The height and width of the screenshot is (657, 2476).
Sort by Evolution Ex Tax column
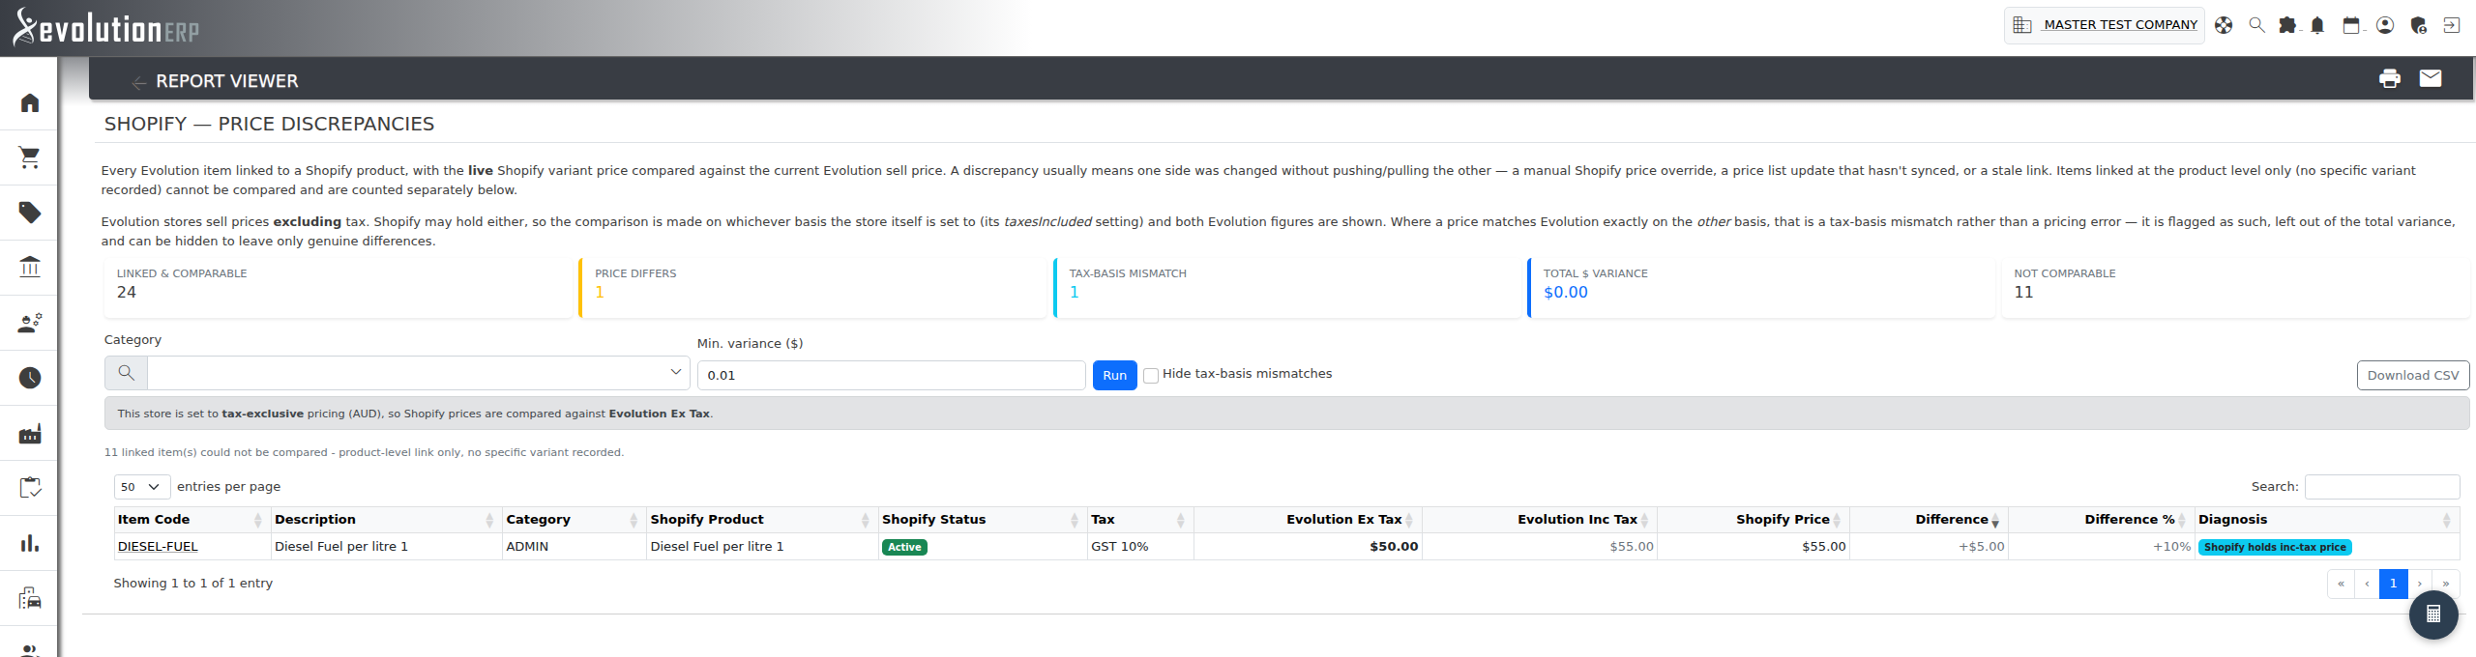[1308, 520]
